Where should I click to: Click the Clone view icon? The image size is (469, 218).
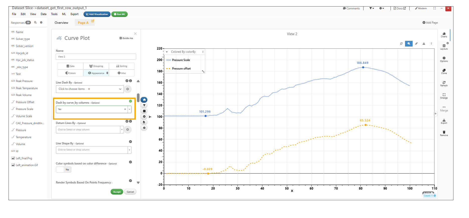[444, 71]
